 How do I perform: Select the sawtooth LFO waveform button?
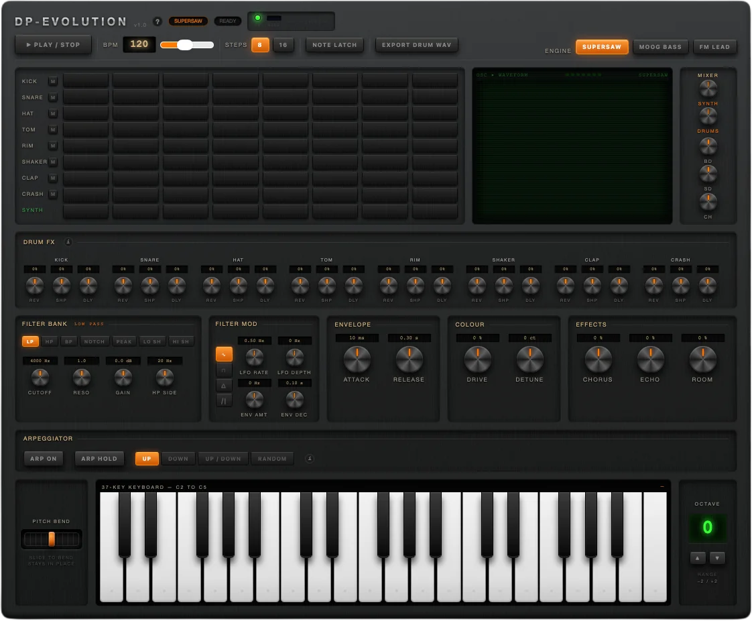tap(223, 400)
